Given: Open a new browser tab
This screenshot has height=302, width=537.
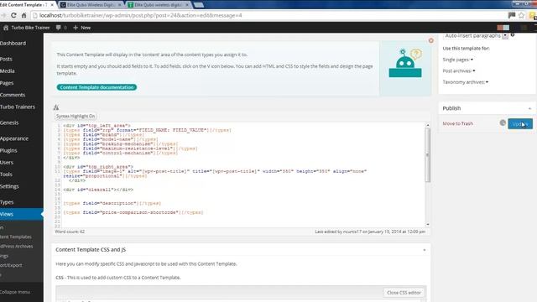Looking at the screenshot, I should click(x=198, y=5).
